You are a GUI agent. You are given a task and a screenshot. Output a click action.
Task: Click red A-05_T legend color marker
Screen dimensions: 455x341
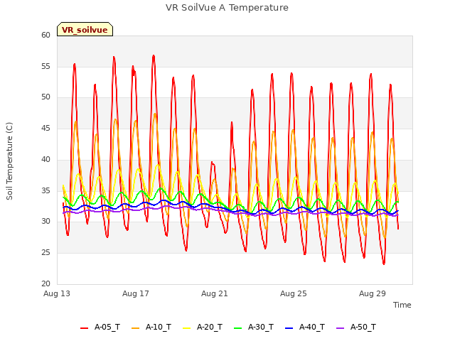84,328
